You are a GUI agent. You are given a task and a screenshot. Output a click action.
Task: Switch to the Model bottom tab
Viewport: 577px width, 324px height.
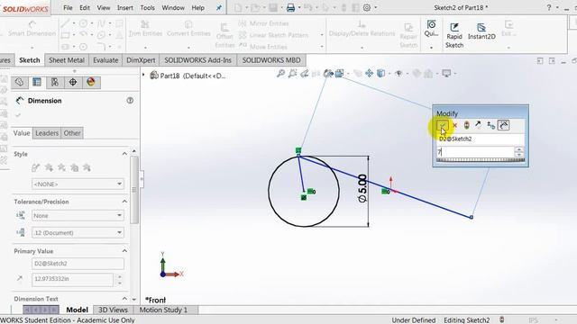pos(77,310)
